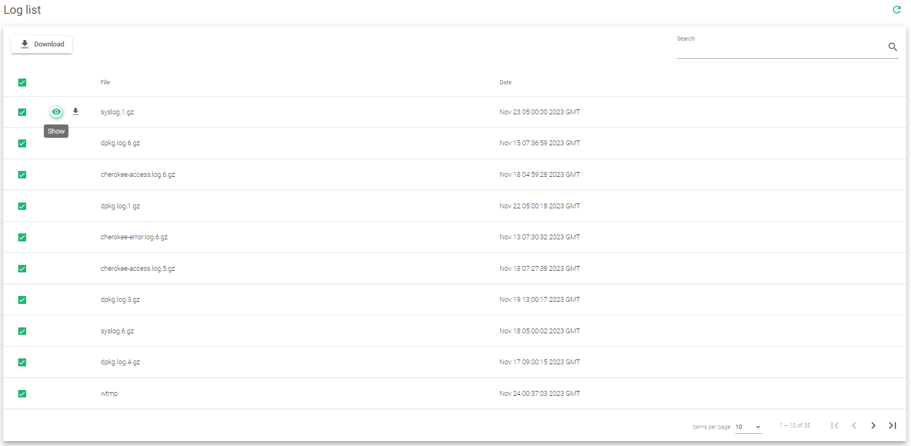Click the syslog.6.gz file name

[117, 331]
